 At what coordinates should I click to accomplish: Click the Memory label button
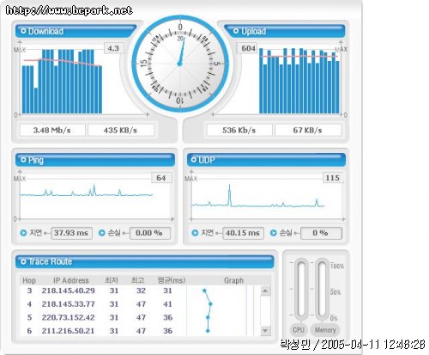[x=325, y=330]
